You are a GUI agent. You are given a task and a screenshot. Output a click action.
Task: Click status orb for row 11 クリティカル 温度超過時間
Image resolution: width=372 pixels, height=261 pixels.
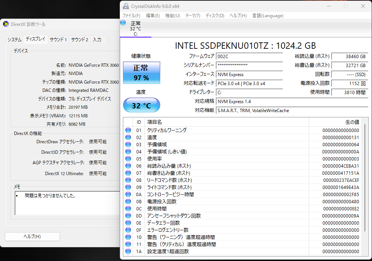128,244
